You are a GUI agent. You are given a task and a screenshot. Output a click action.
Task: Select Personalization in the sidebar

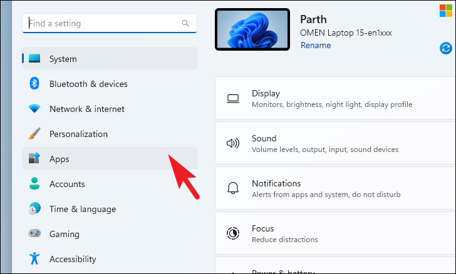point(110,133)
